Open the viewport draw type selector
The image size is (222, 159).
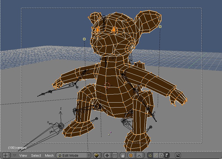pyautogui.click(x=97, y=155)
